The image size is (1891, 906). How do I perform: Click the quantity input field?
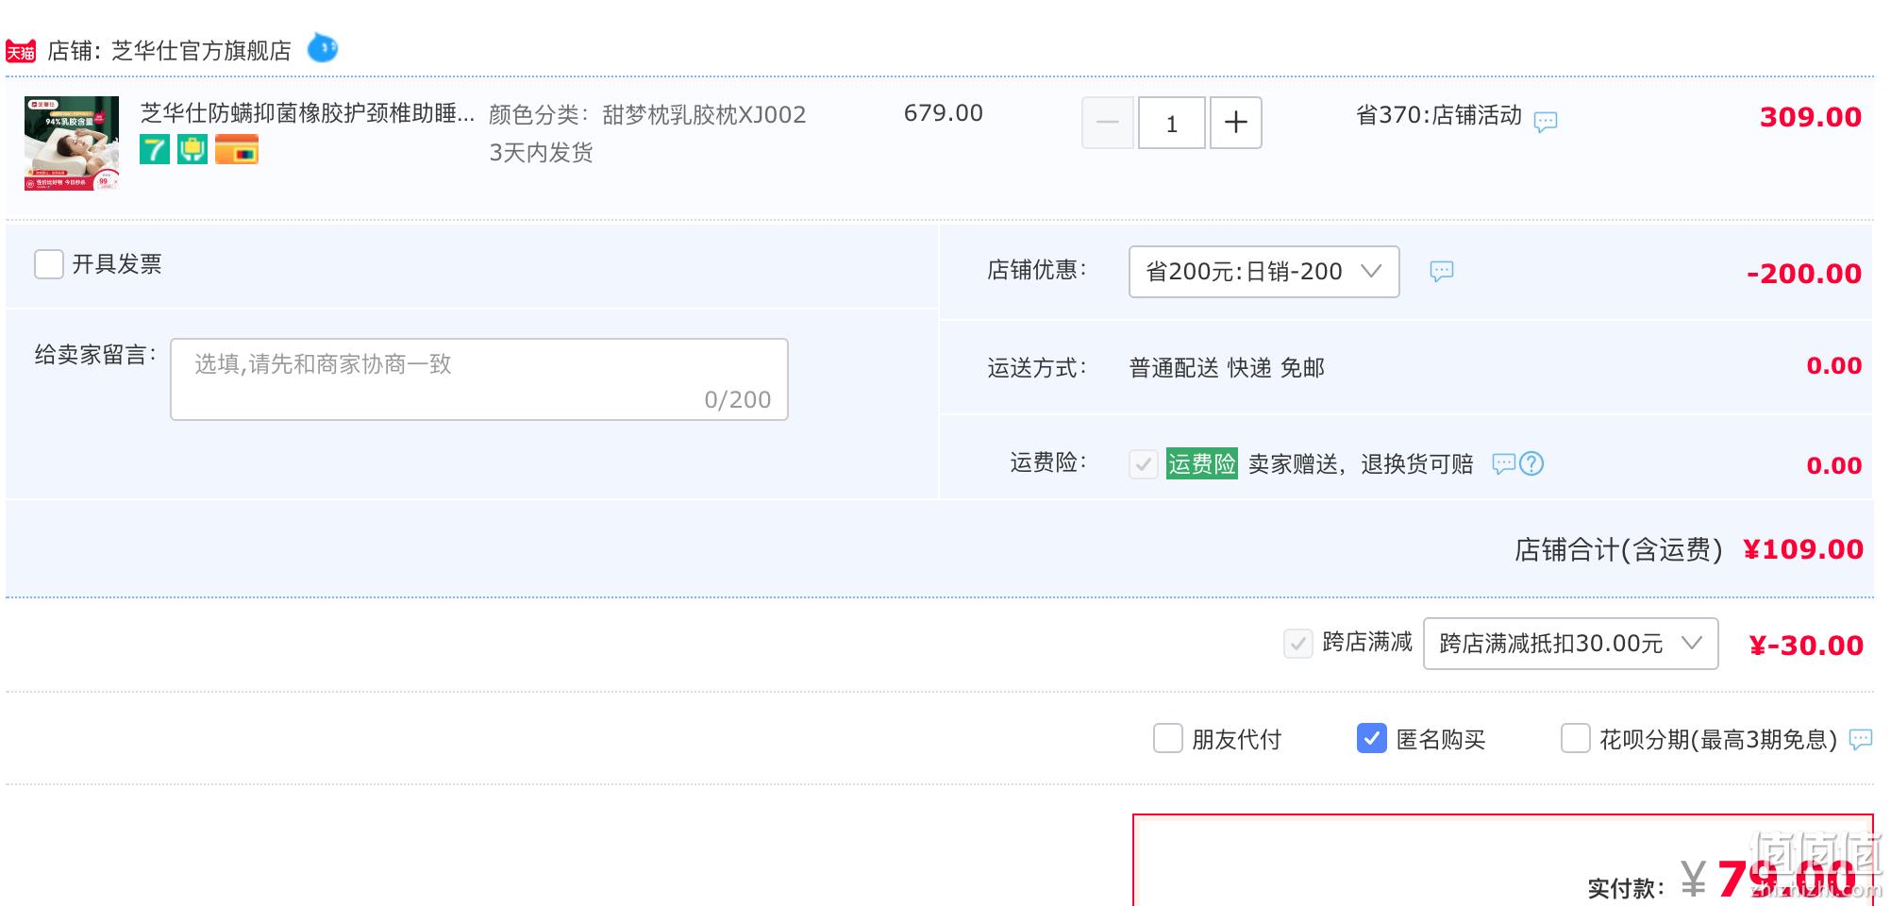tap(1172, 123)
